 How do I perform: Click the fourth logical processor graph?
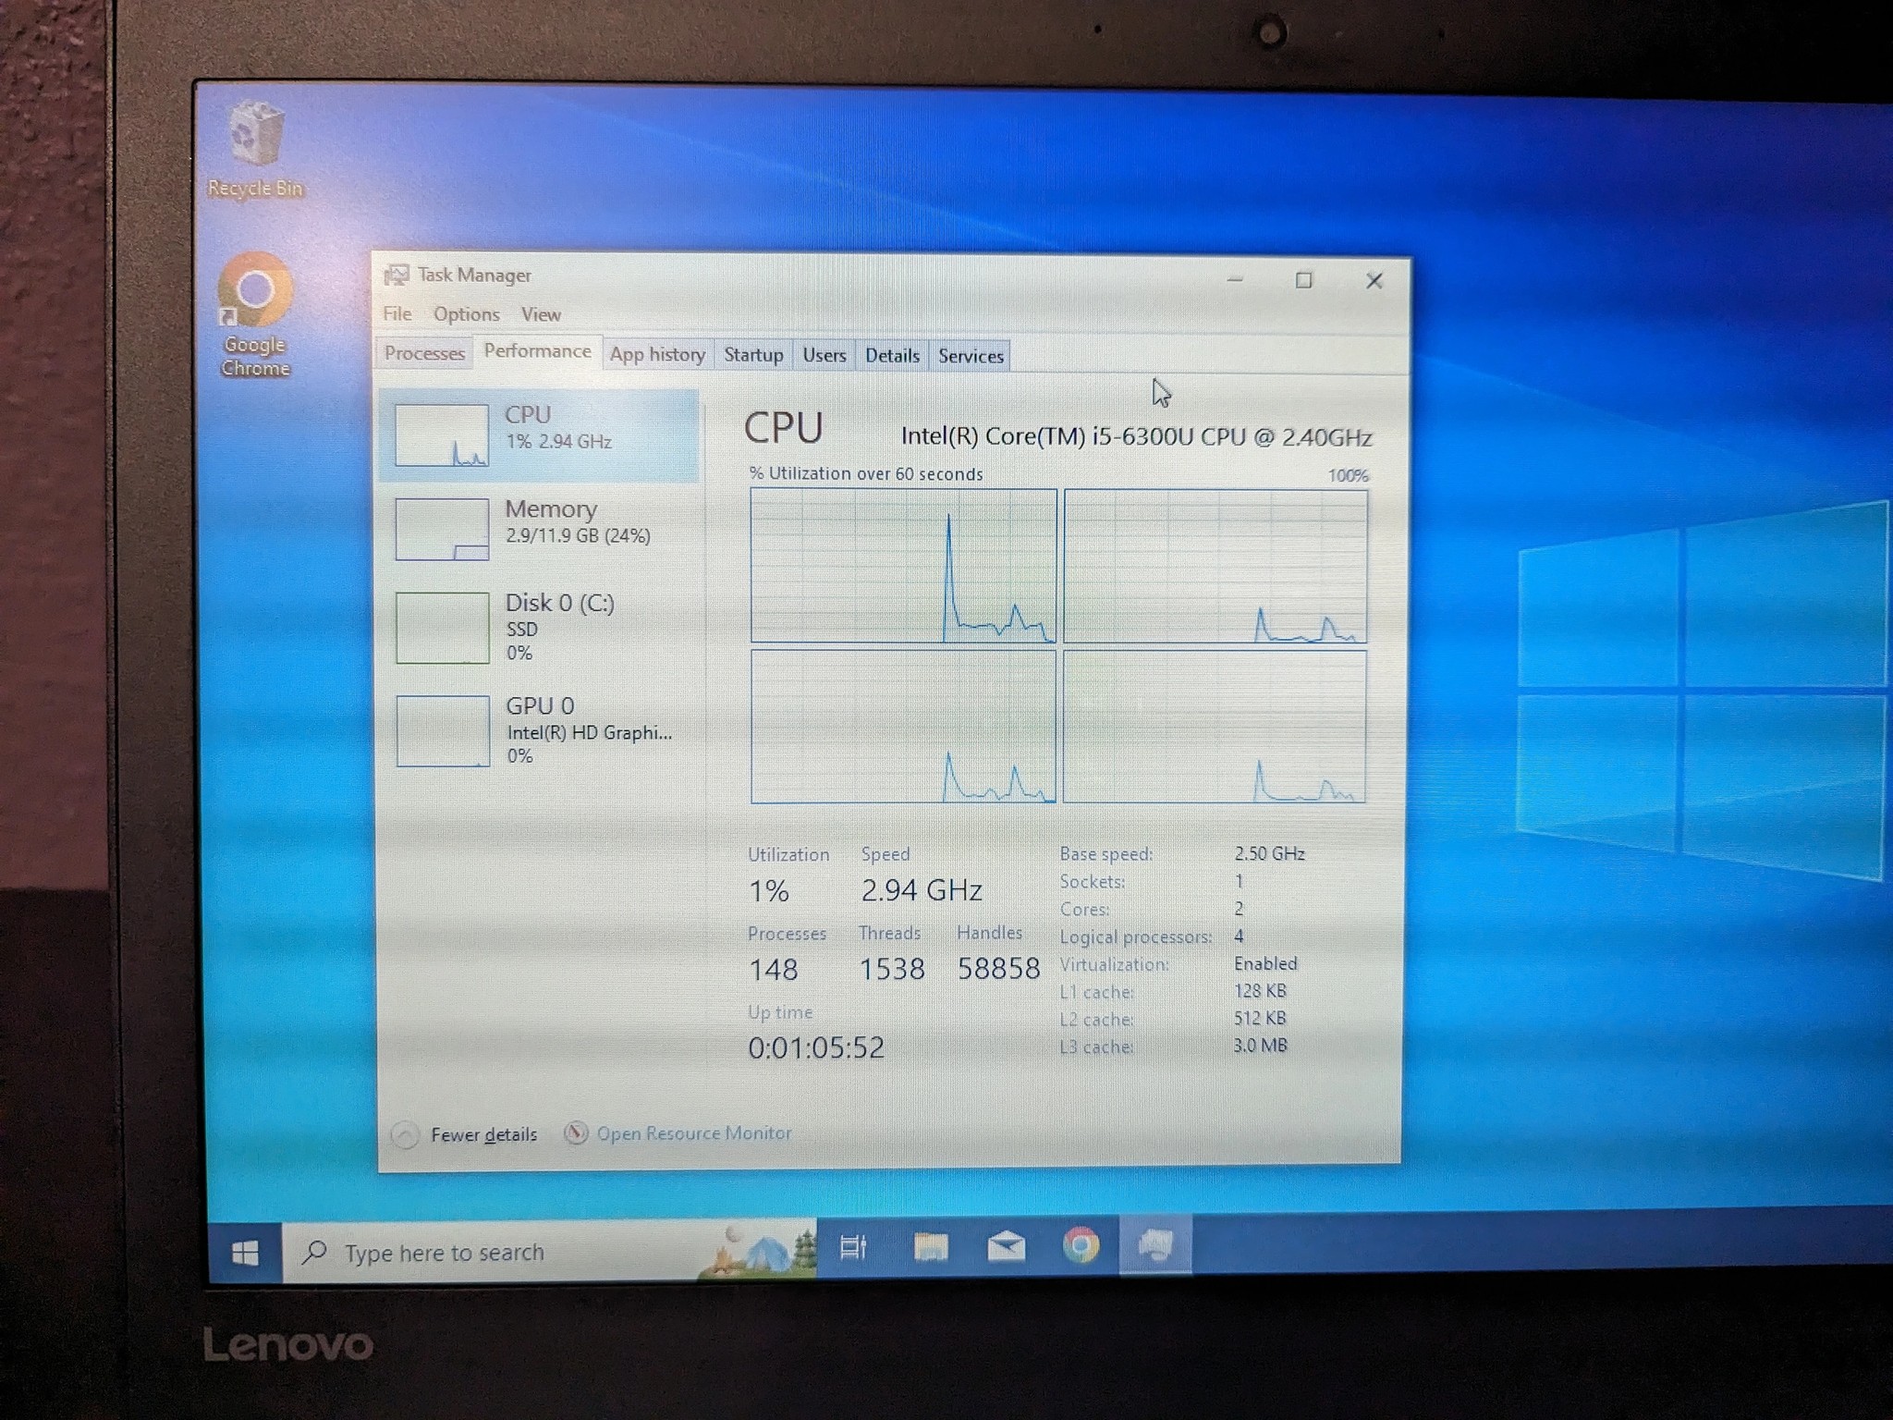tap(1215, 727)
